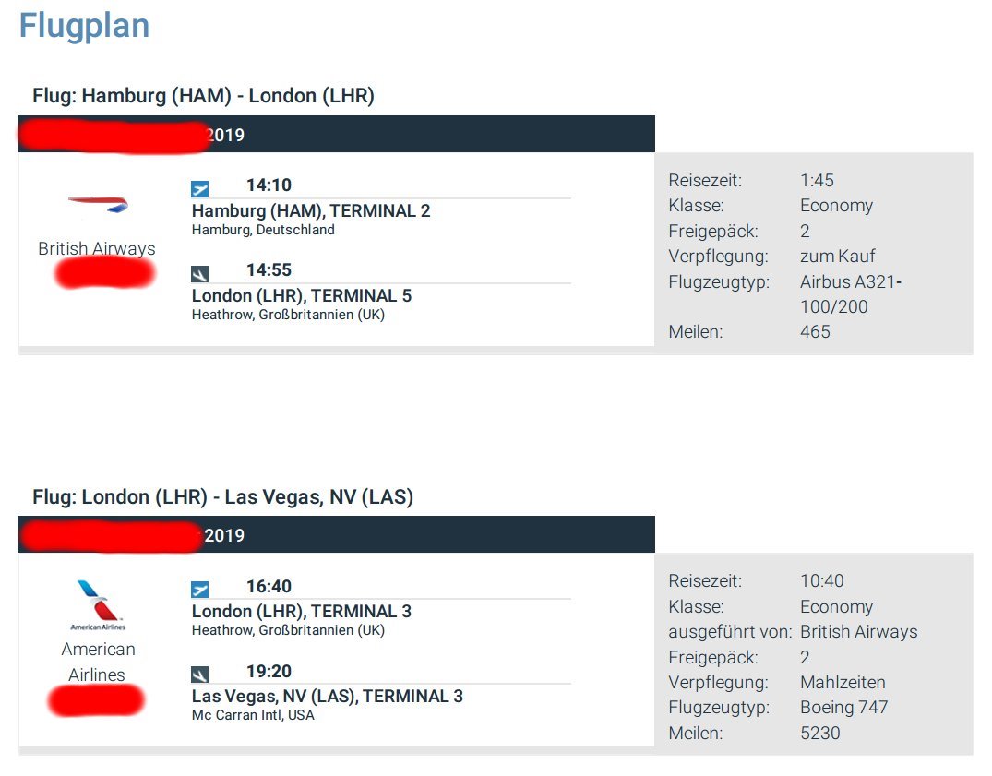
Task: Click the Flugplan page heading
Action: [x=84, y=25]
